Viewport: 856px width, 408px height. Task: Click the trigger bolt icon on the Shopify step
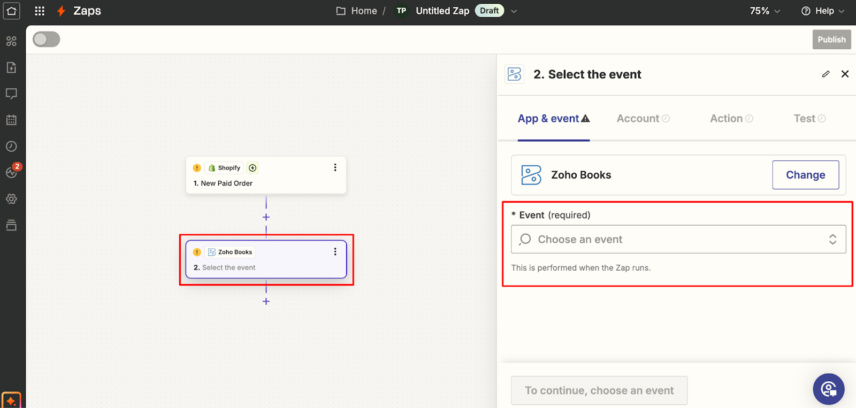click(x=253, y=168)
